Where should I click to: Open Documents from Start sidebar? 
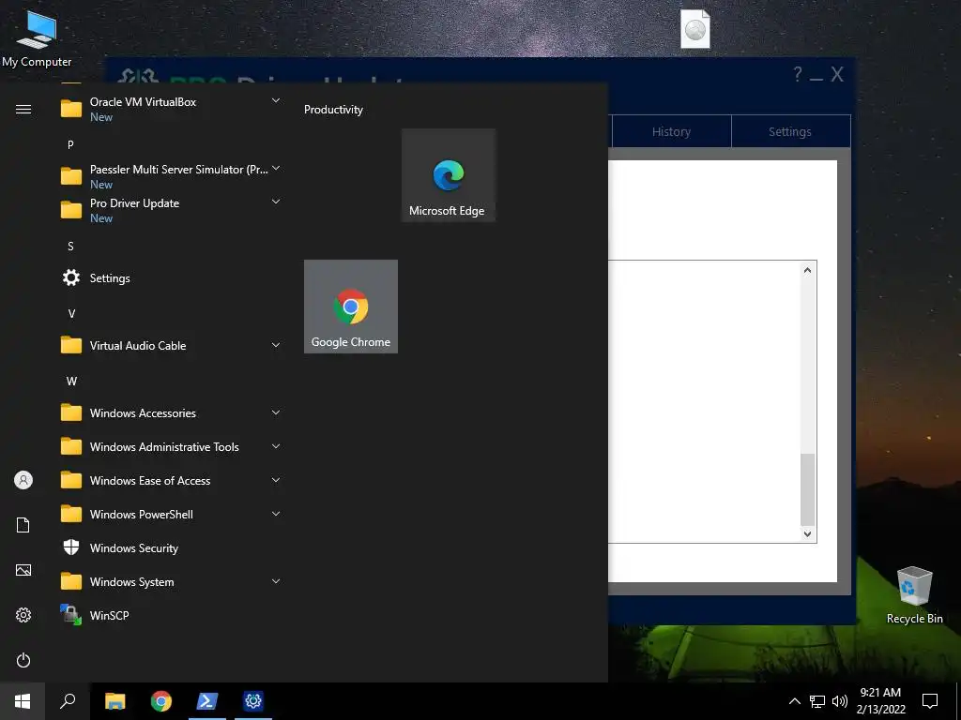coord(23,525)
